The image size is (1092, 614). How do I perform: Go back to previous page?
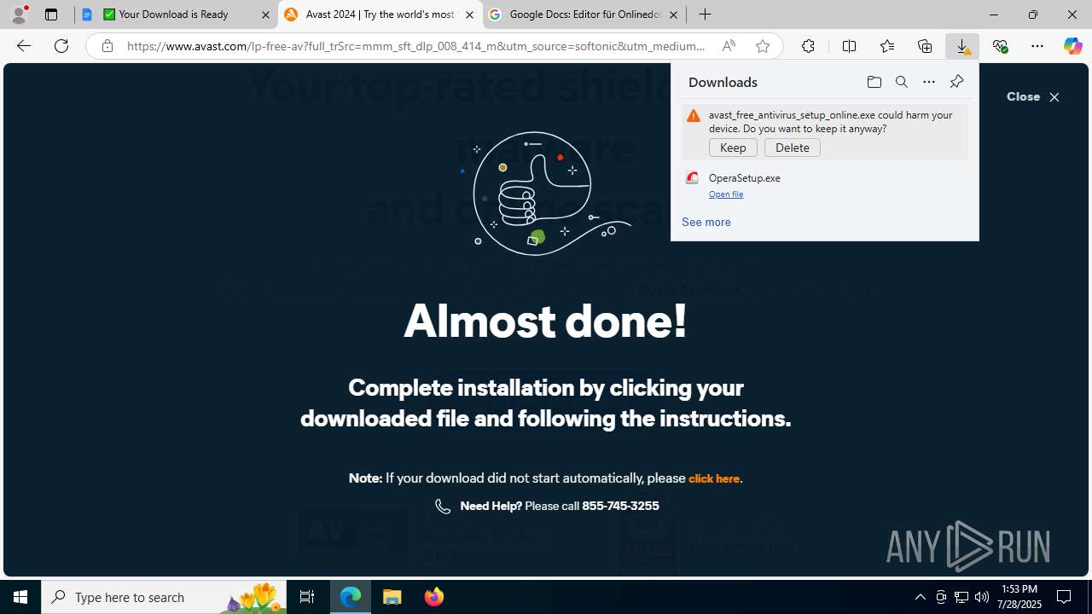24,46
